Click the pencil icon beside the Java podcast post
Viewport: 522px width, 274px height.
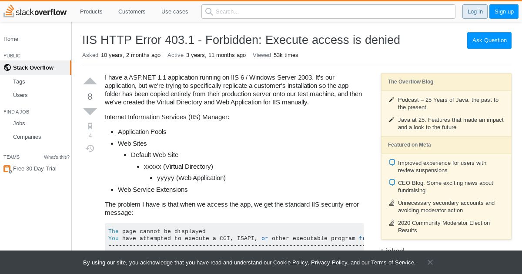(x=391, y=100)
